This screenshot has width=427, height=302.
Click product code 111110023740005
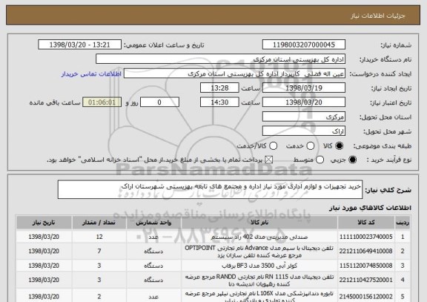click(x=366, y=237)
